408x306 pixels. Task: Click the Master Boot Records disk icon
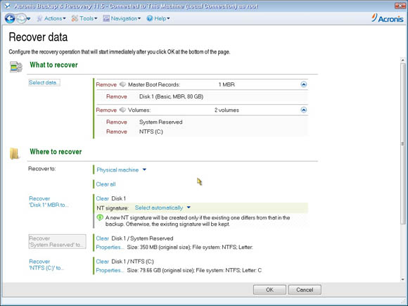click(x=122, y=84)
